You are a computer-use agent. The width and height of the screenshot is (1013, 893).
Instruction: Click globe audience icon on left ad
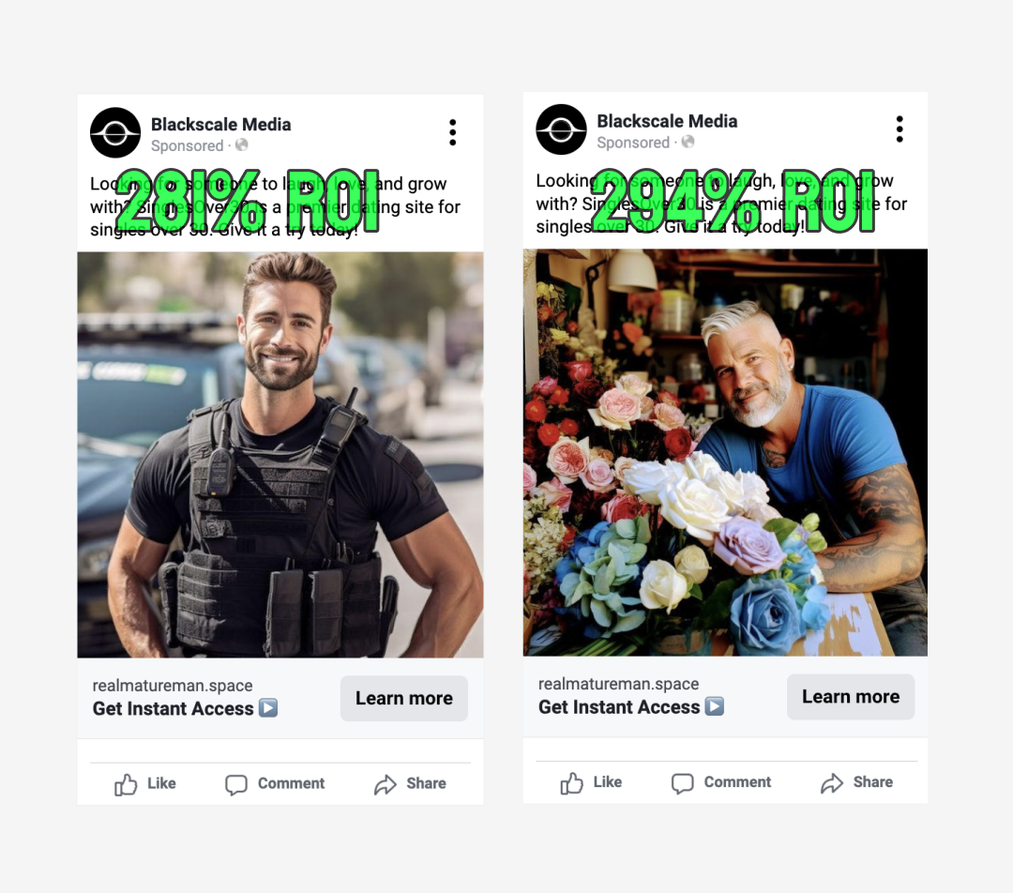(x=242, y=144)
